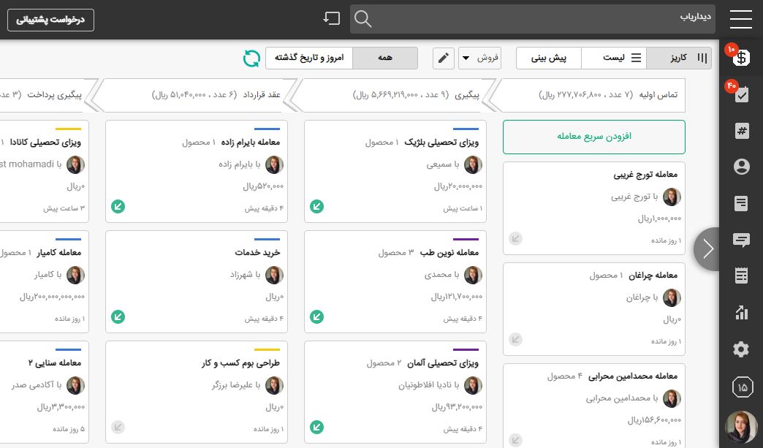Viewport: 763px width, 448px height.
Task: Select the همه filter toggle
Action: [x=385, y=58]
